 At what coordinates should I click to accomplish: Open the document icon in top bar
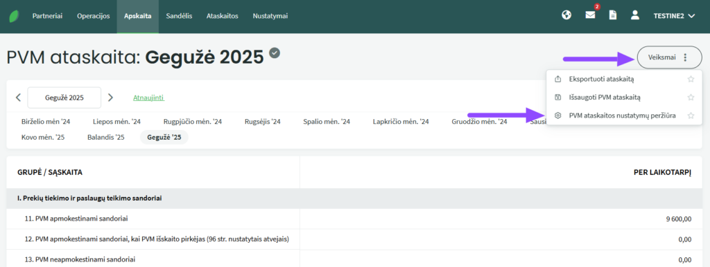click(613, 15)
